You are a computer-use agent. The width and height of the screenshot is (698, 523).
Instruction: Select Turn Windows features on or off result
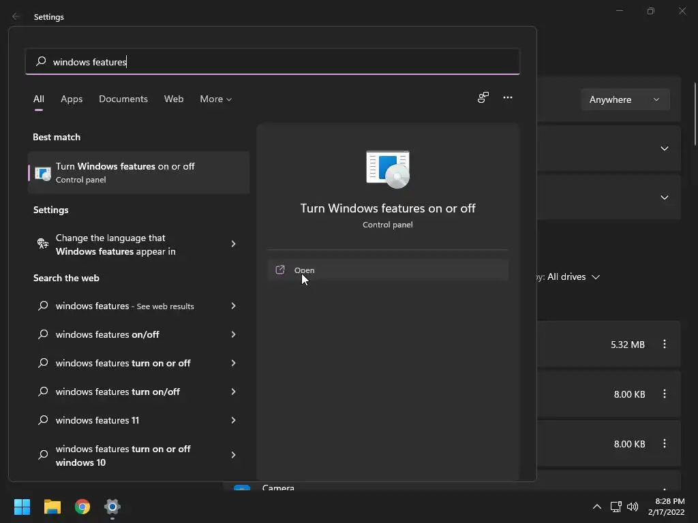pyautogui.click(x=138, y=172)
